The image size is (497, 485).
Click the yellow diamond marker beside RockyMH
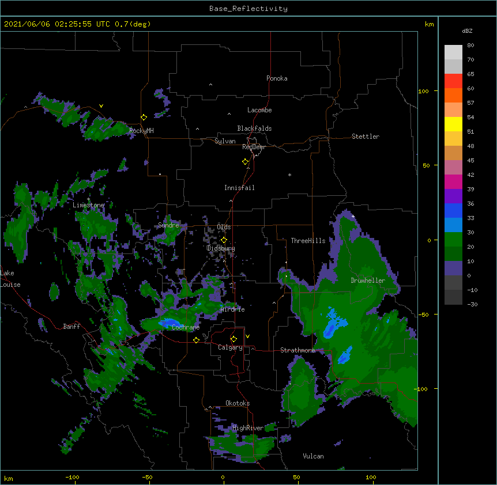coord(144,118)
